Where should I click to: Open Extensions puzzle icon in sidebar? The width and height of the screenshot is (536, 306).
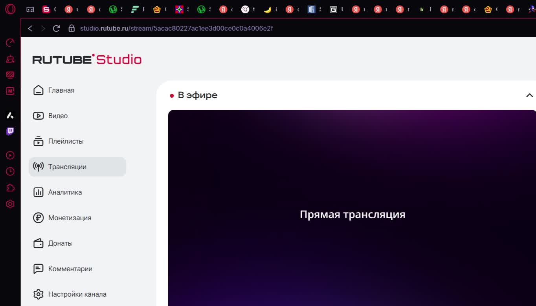click(10, 188)
